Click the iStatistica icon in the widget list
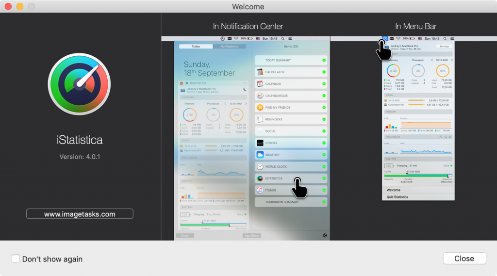Viewport: 497px width, 276px height. [260, 179]
